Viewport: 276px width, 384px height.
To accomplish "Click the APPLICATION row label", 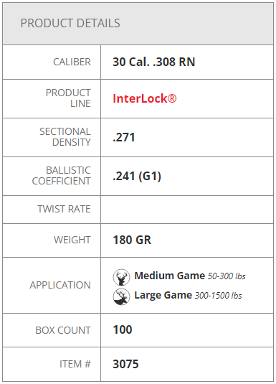I will [x=60, y=285].
